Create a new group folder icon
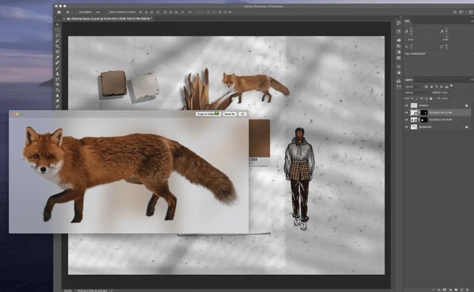474x292 pixels. 456,290
